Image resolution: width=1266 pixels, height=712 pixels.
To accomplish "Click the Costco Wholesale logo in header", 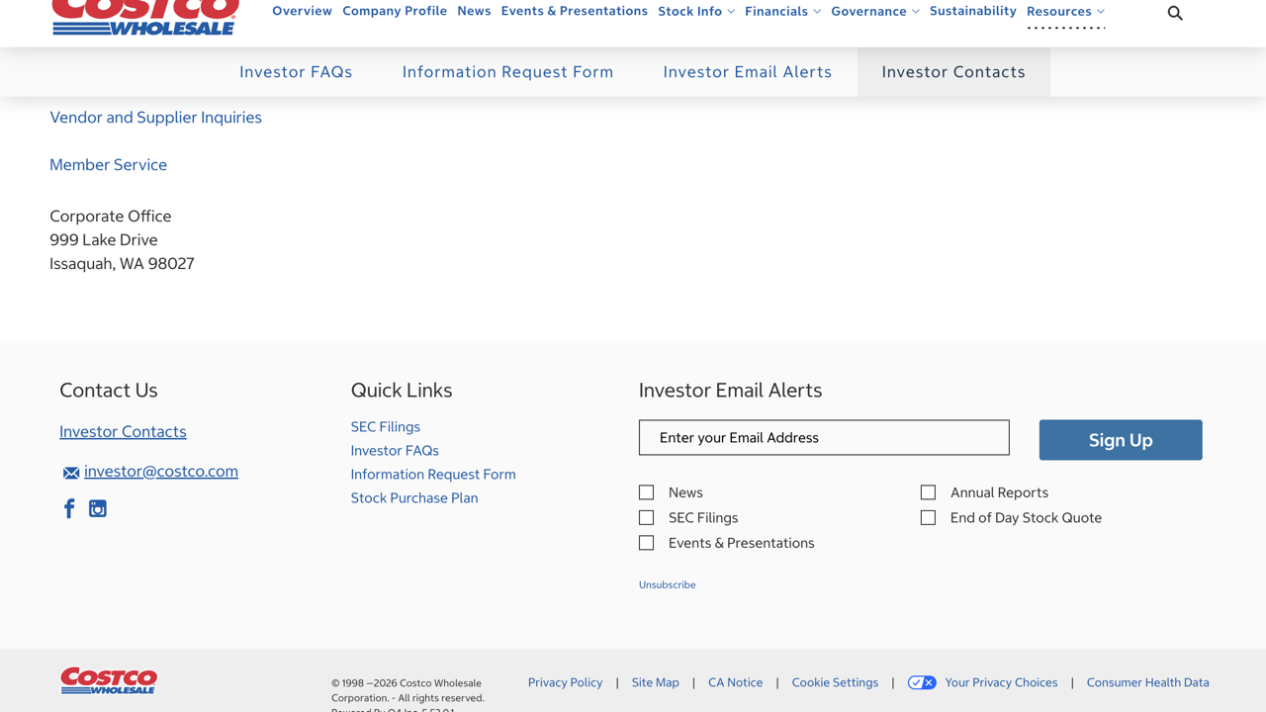I will click(x=145, y=17).
